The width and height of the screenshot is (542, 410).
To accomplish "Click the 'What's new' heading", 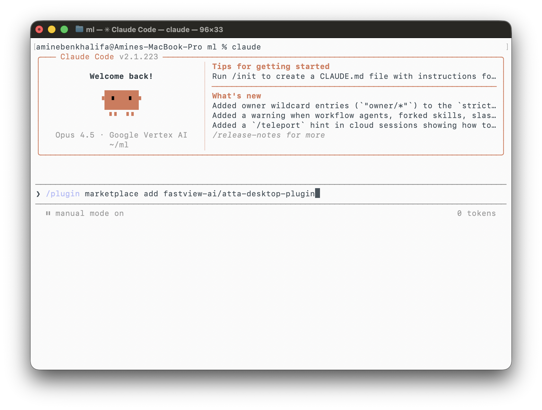I will tap(237, 96).
